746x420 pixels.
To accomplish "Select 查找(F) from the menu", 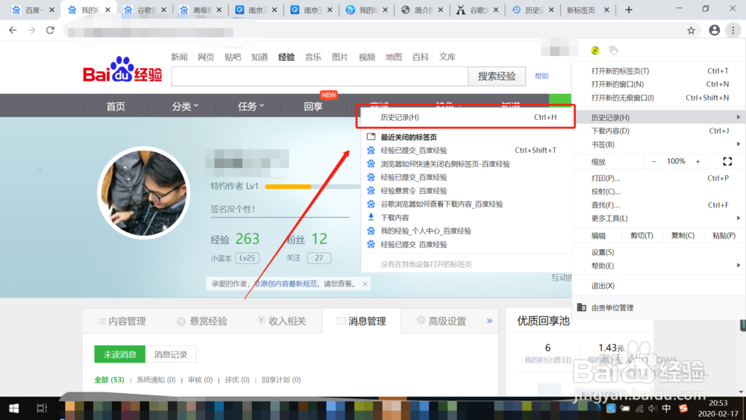I will (x=659, y=205).
